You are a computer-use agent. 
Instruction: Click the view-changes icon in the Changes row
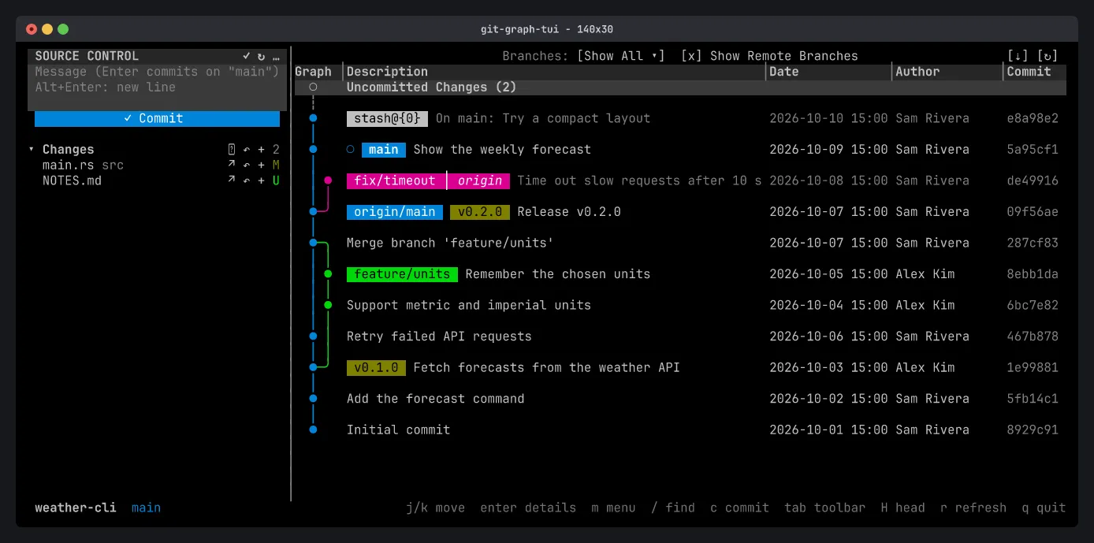point(232,150)
